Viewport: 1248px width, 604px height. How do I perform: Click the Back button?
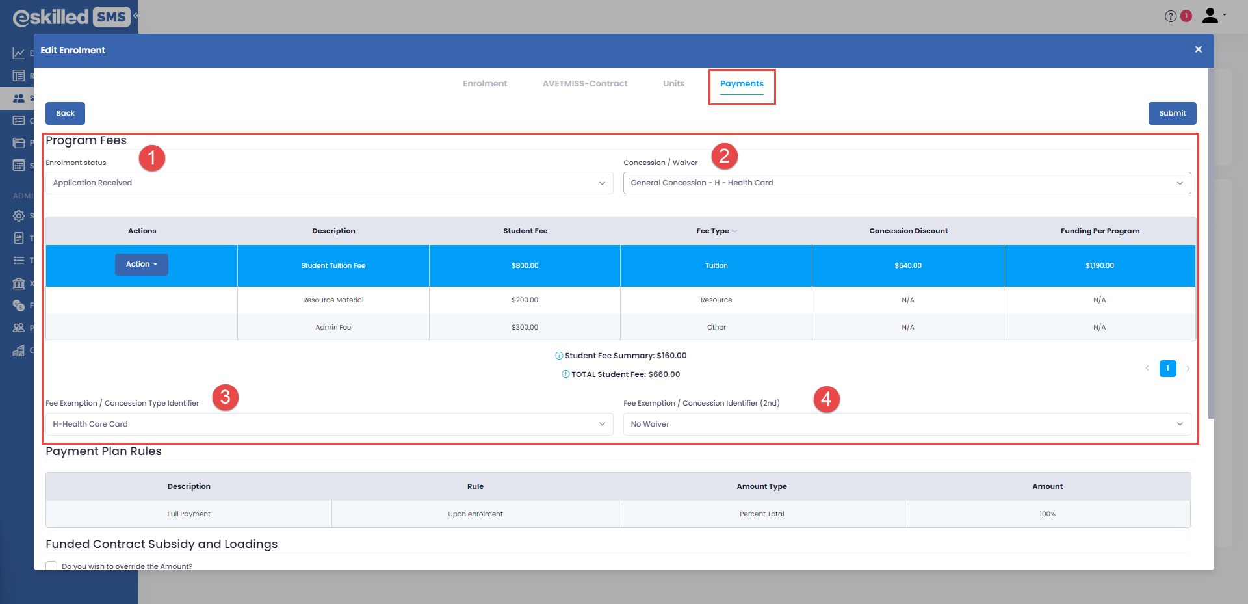(65, 113)
